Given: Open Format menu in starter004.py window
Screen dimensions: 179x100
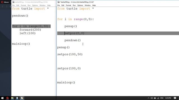Looking at the screenshot, I should pos(69,5).
